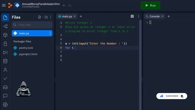The image size is (195, 110).
Task: Open pyproject.toml file
Action: [x=28, y=54]
